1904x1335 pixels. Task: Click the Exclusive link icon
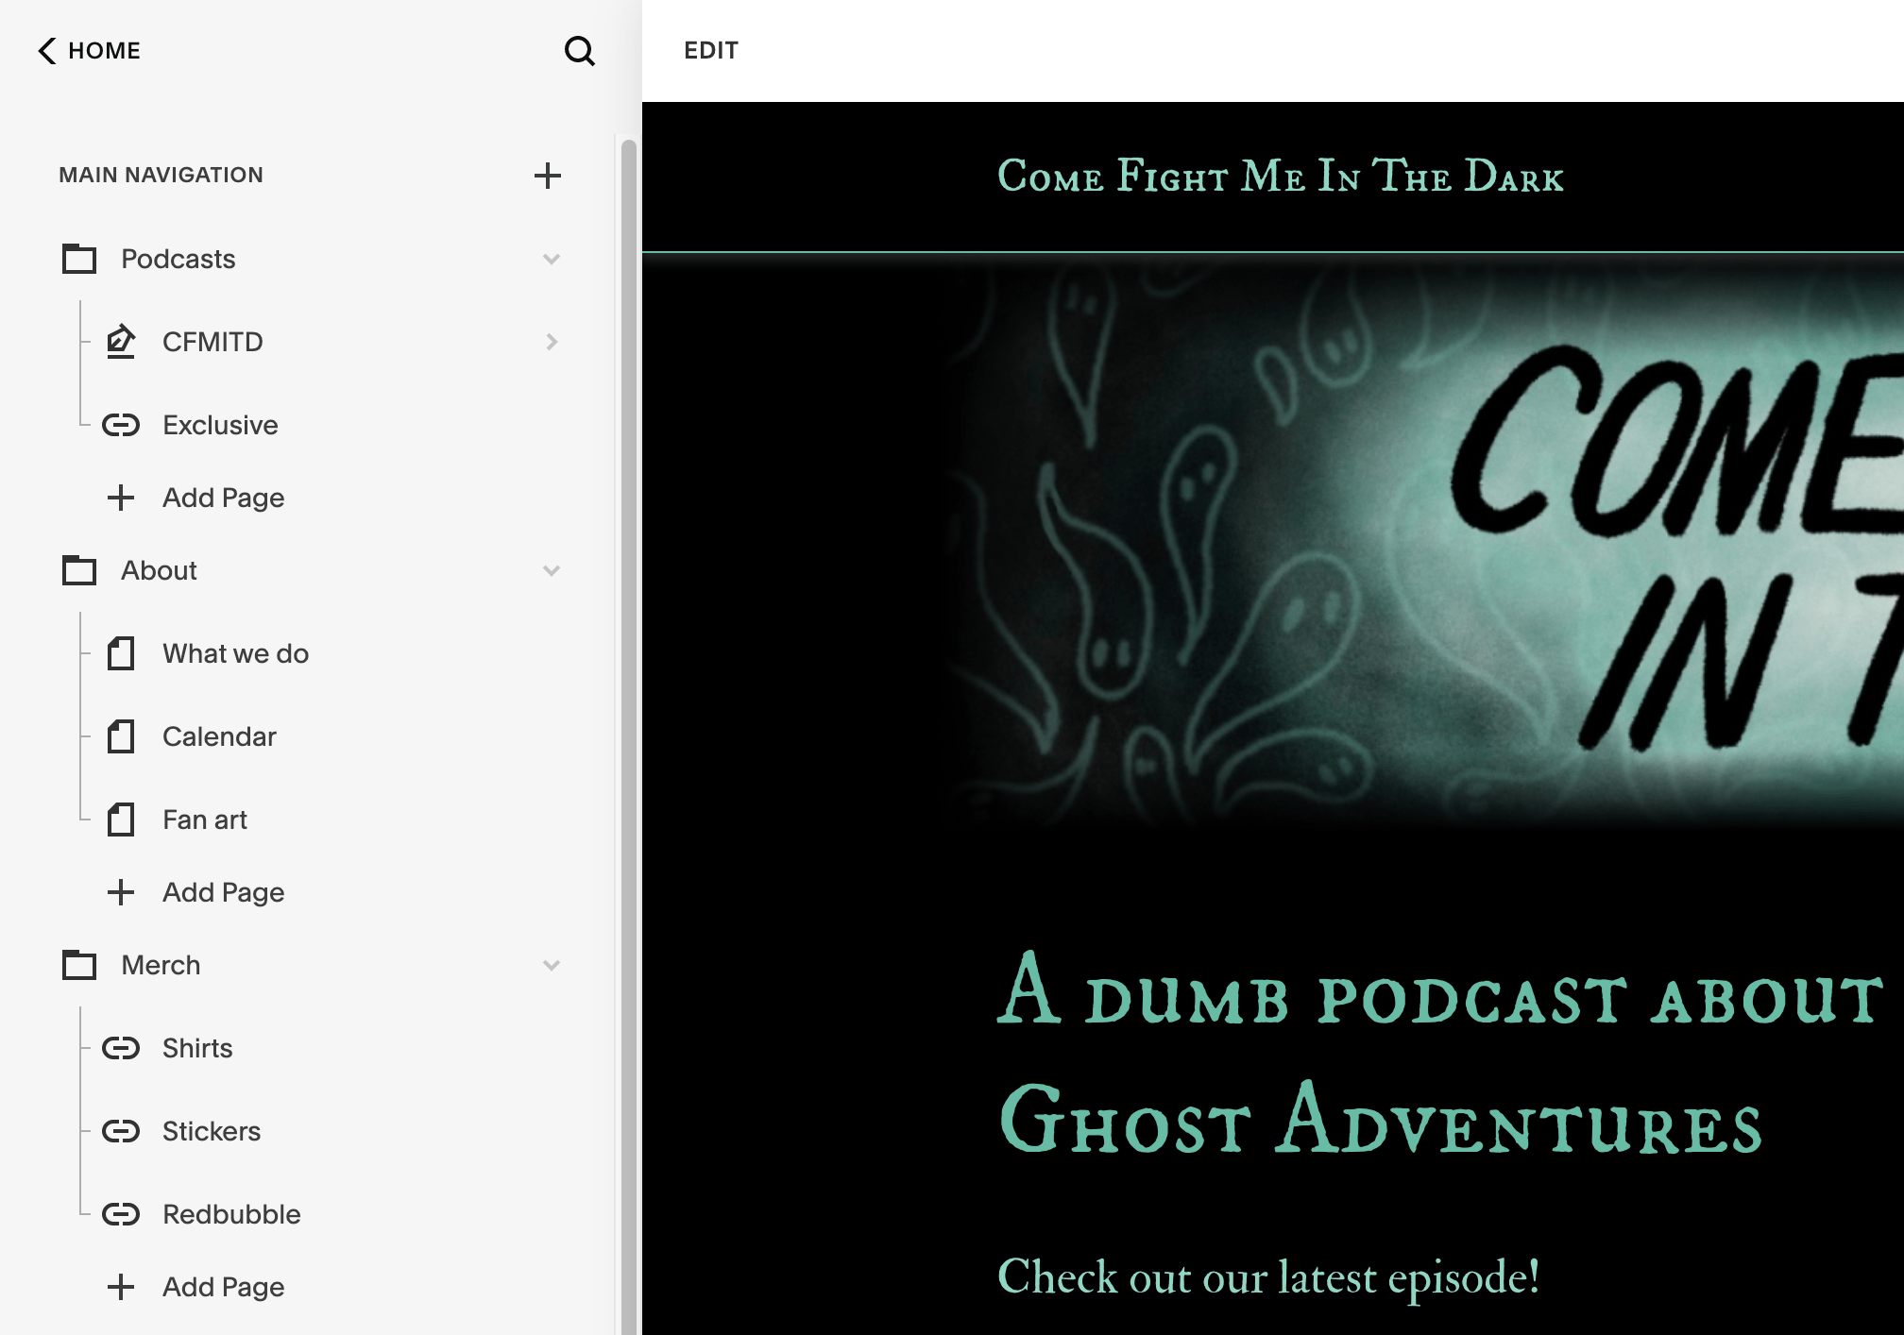(x=121, y=425)
